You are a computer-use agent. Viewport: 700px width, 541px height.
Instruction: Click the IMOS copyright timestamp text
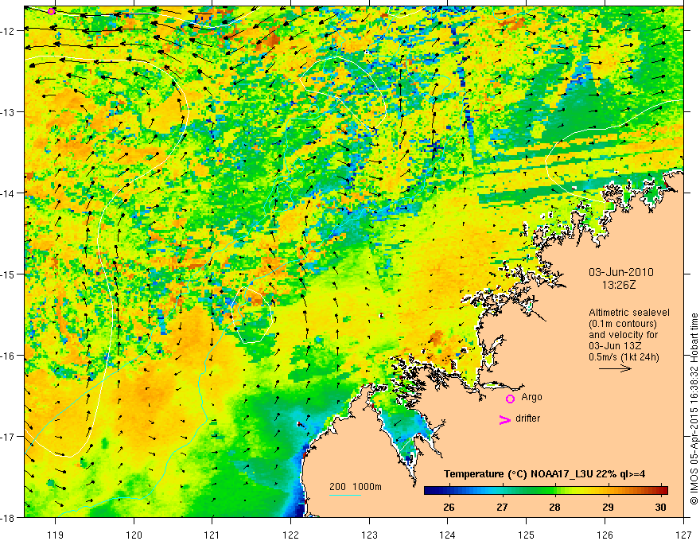pyautogui.click(x=694, y=409)
